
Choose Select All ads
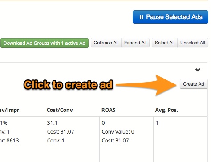click(165, 43)
